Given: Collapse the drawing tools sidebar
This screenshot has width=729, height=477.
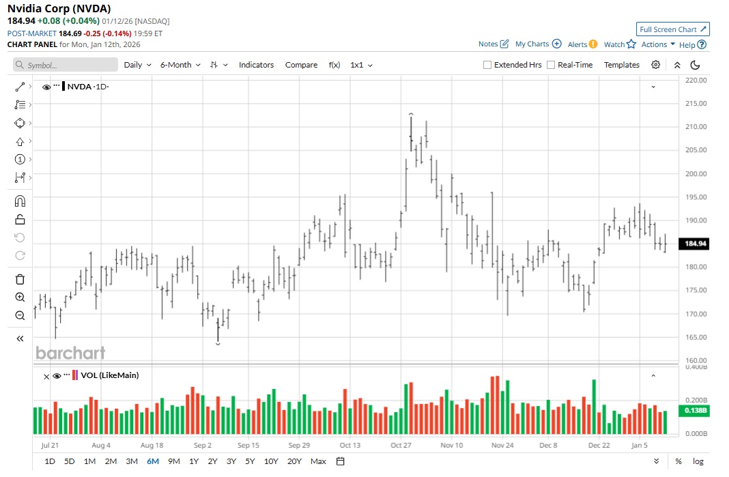Looking at the screenshot, I should click(20, 338).
